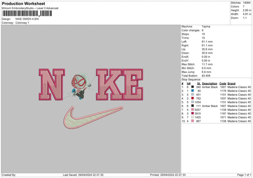Click the Gwen spider character in the design
The image size is (253, 178).
pos(80,86)
